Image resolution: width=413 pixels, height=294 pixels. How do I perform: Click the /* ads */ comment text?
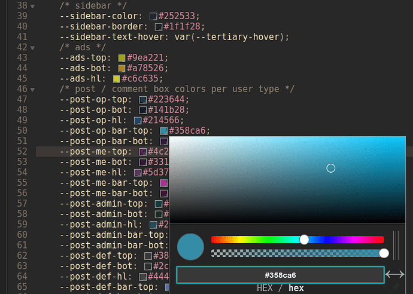point(83,47)
